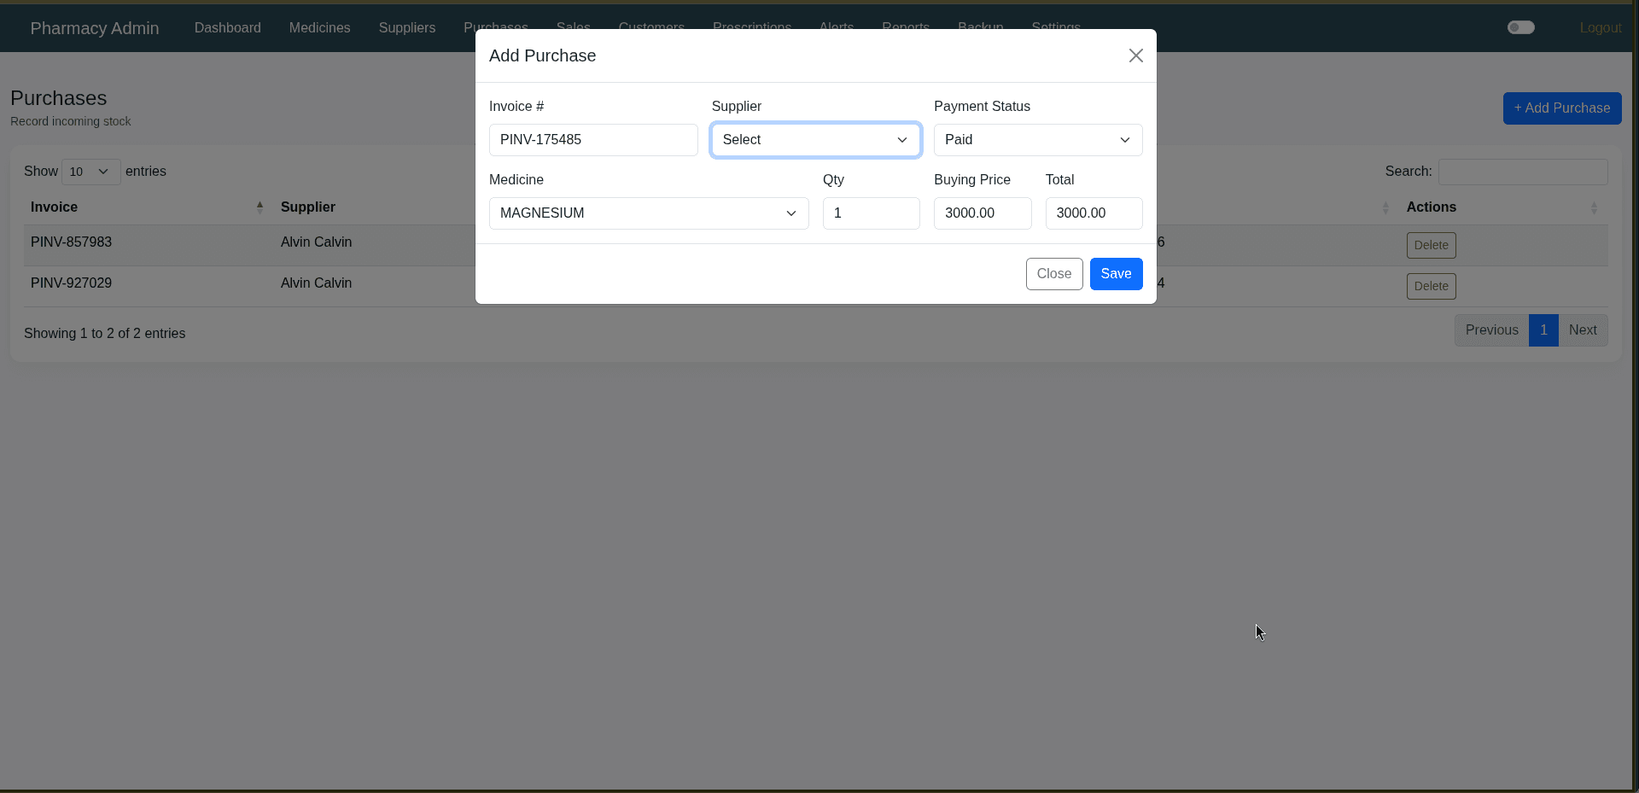This screenshot has width=1639, height=793.
Task: Click the Supplier dropdown chevron
Action: 901,140
